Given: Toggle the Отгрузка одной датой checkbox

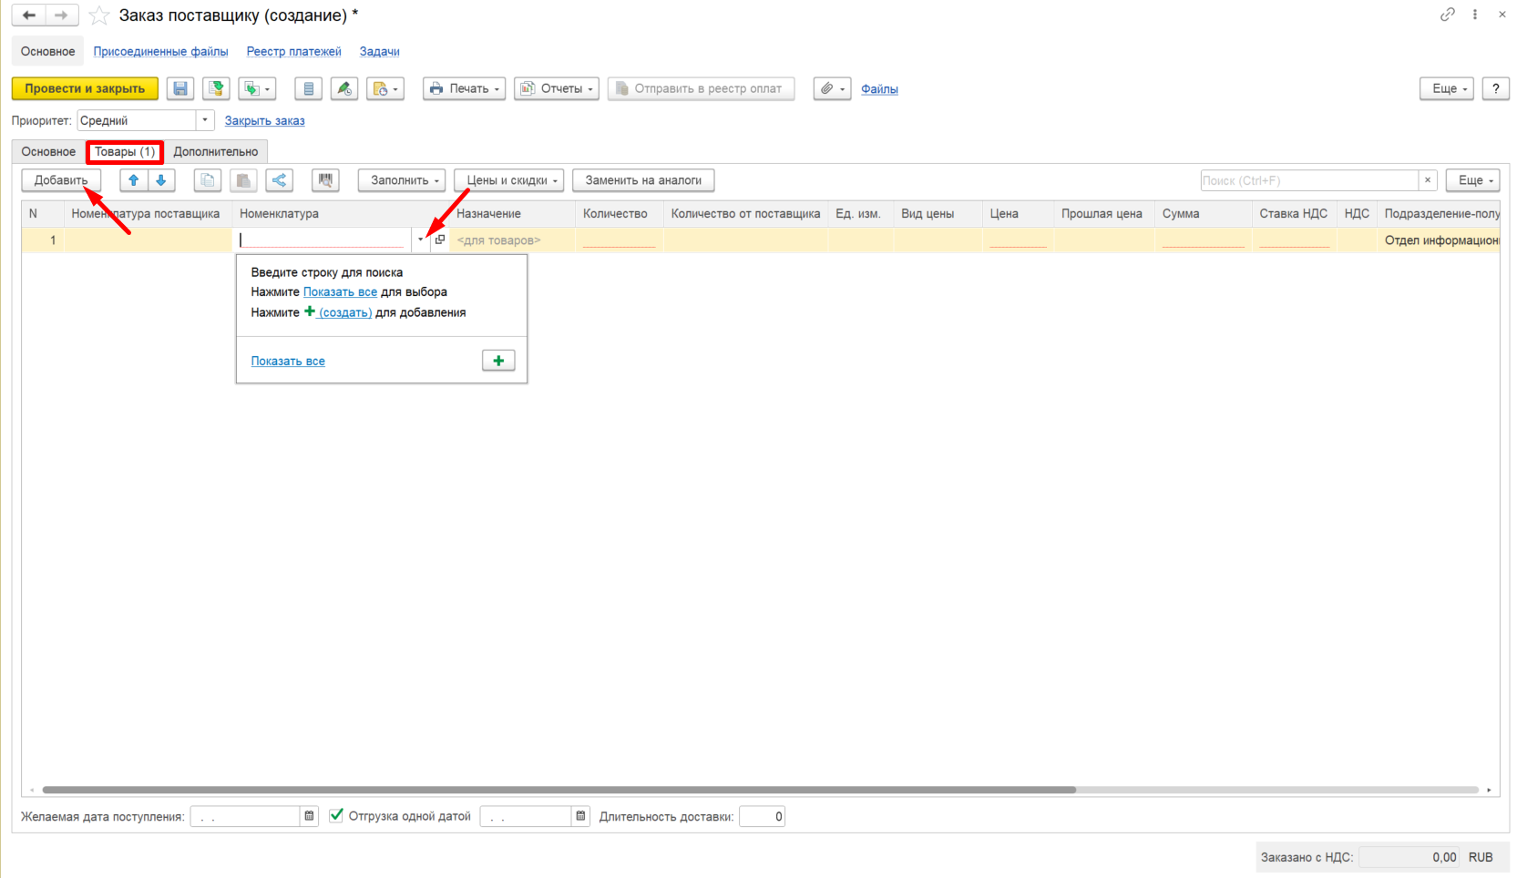Looking at the screenshot, I should point(336,815).
